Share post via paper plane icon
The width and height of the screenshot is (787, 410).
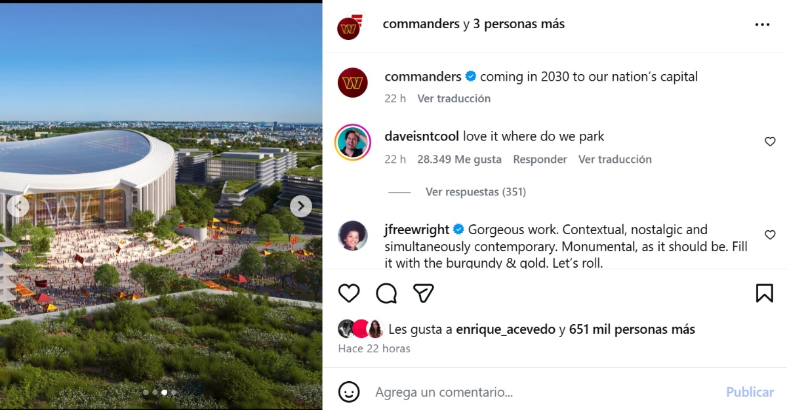[x=424, y=293]
